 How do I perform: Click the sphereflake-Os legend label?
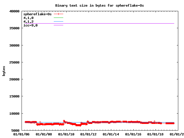37,14
